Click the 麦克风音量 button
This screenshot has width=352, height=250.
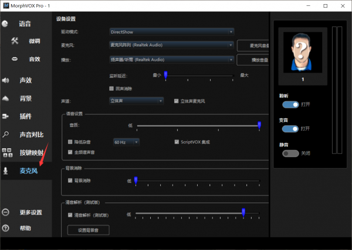point(253,46)
